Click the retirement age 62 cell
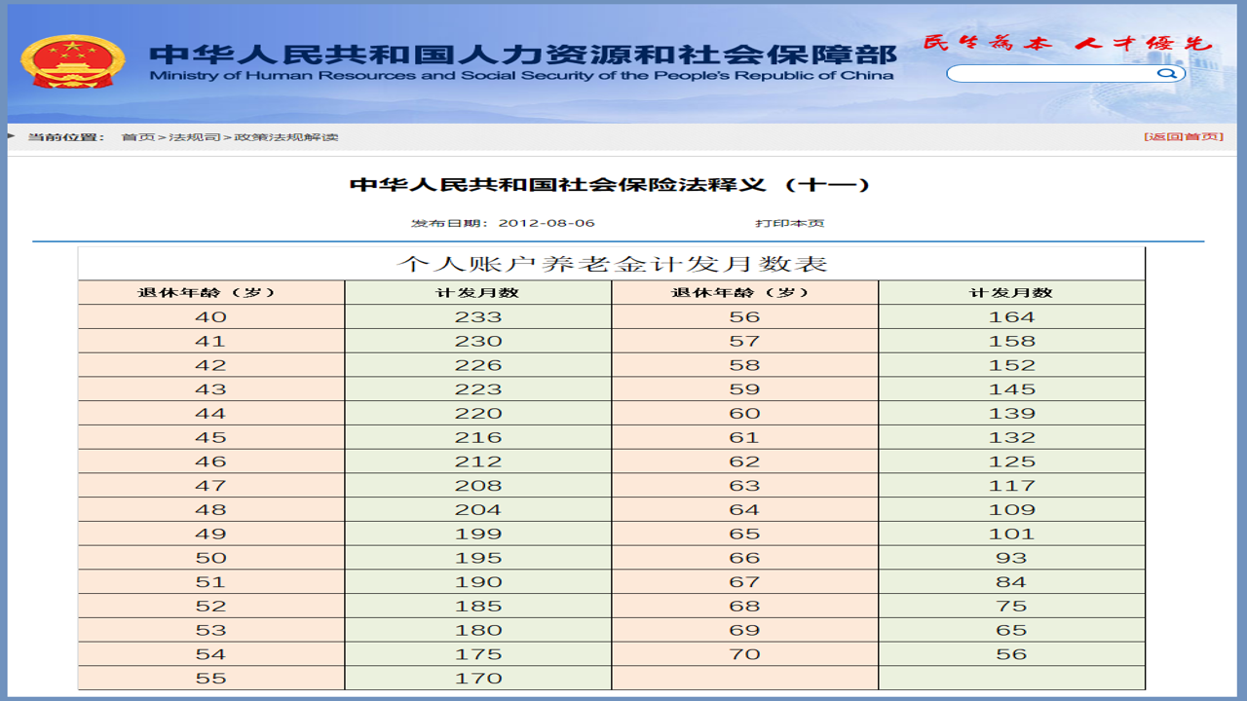 click(745, 461)
